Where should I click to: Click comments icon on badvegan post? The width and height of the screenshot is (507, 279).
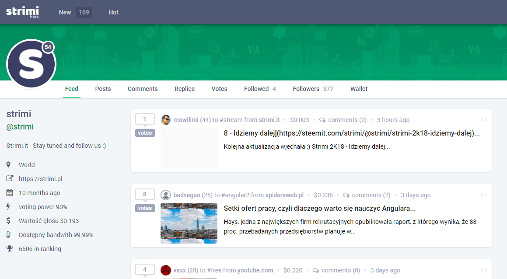[346, 195]
